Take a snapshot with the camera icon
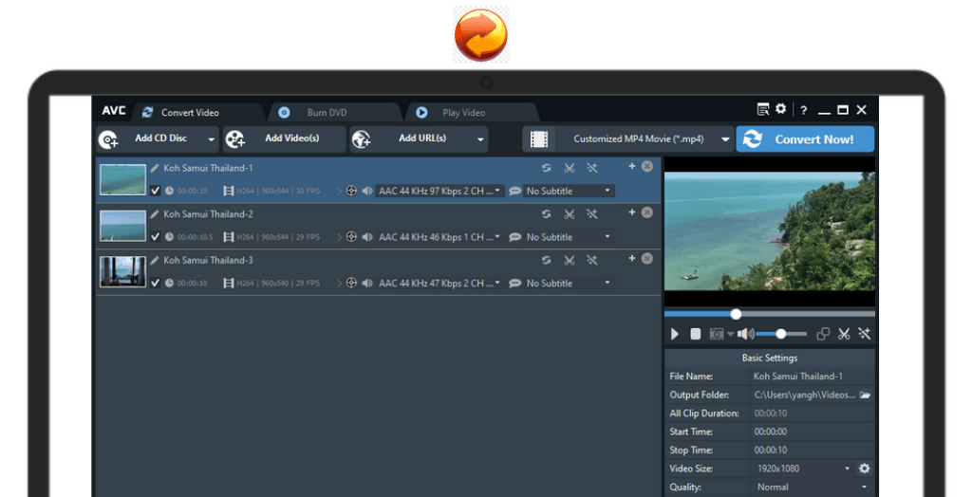The image size is (972, 497). point(717,334)
